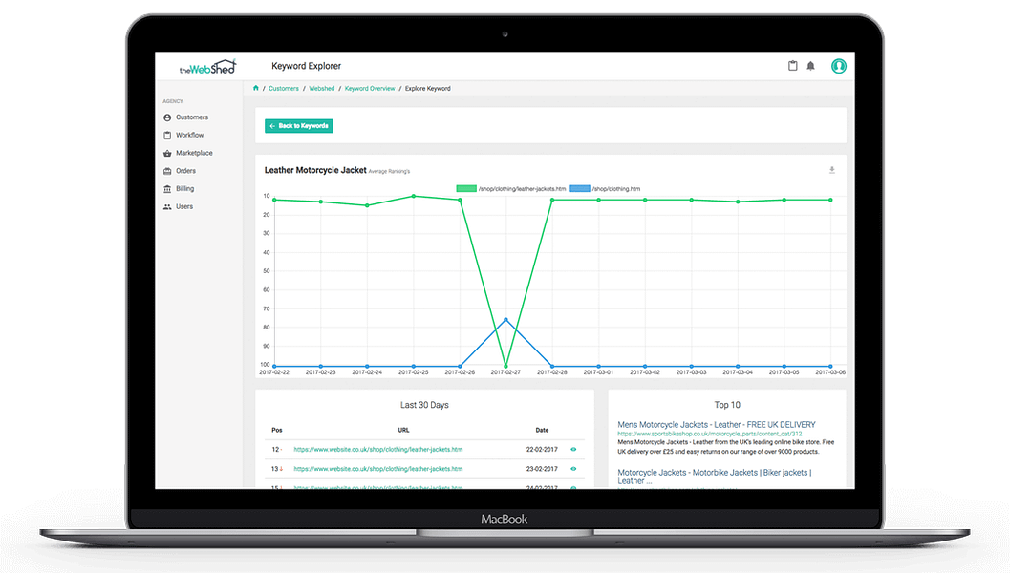Click theWebShed logo
This screenshot has width=1010, height=573.
207,66
